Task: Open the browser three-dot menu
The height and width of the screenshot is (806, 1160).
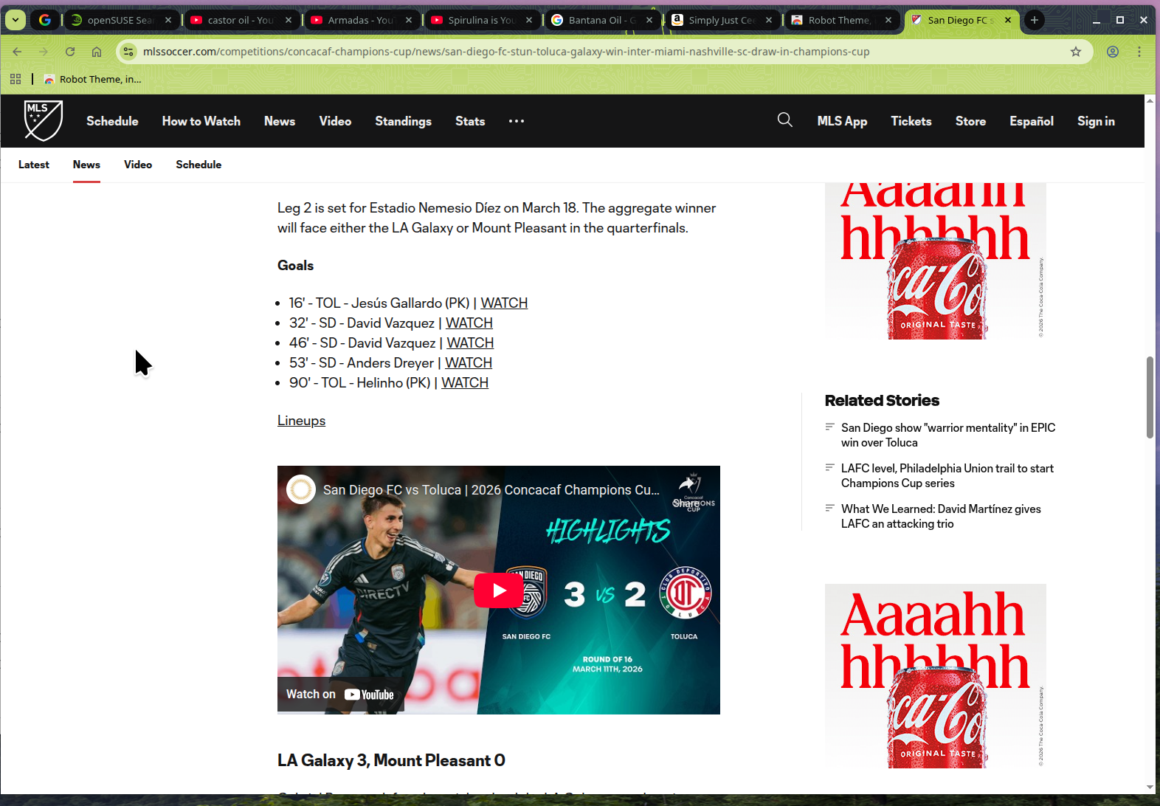Action: (1139, 52)
